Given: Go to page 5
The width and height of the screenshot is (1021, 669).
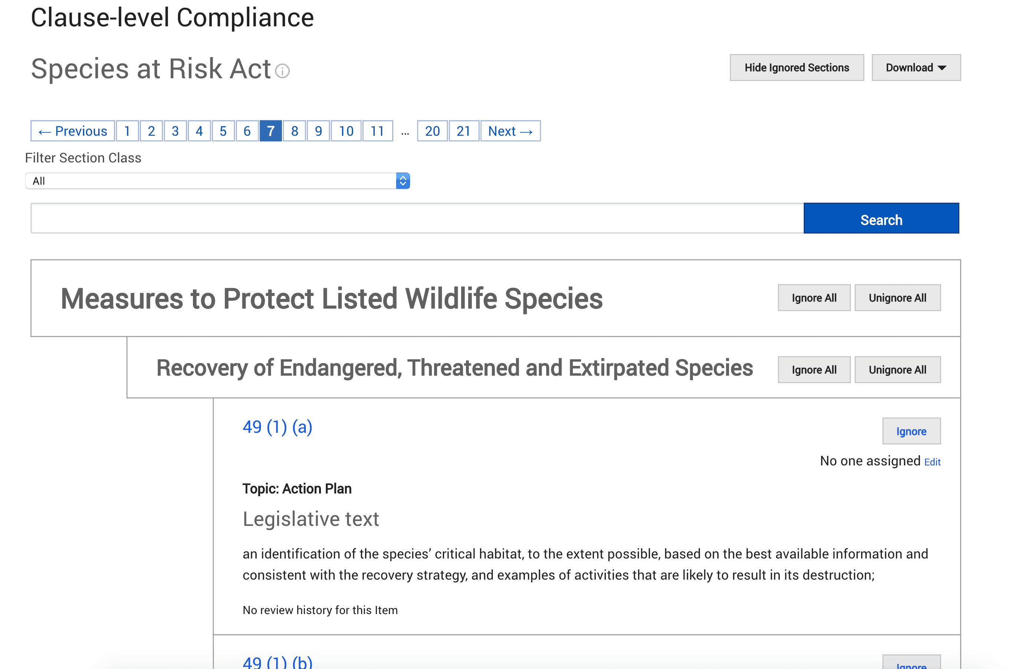Looking at the screenshot, I should pos(223,131).
